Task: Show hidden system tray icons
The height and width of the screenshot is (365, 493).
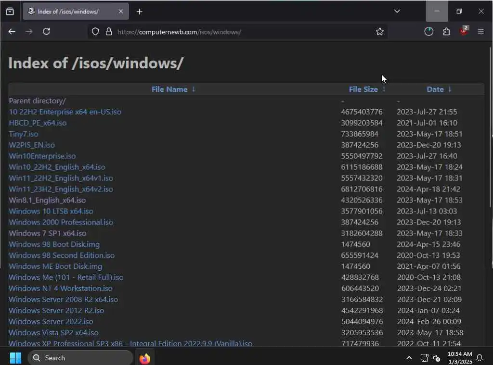Action: pyautogui.click(x=409, y=358)
